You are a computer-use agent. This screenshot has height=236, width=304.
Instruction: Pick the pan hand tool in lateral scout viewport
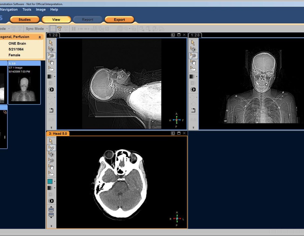tap(51, 62)
